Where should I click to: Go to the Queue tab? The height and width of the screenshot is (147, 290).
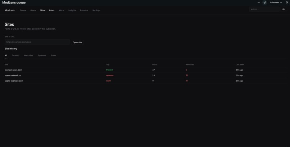point(23,10)
